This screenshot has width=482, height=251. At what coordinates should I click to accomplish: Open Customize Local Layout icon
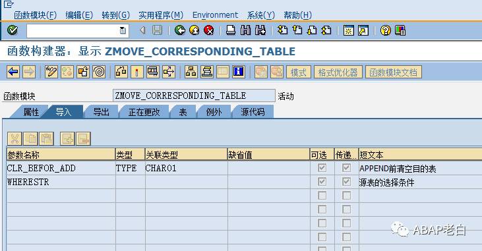400,30
